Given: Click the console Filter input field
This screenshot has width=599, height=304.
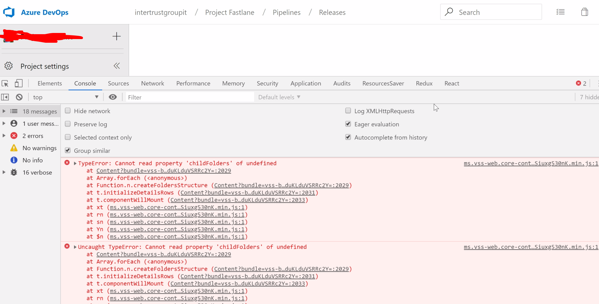Looking at the screenshot, I should [x=190, y=97].
